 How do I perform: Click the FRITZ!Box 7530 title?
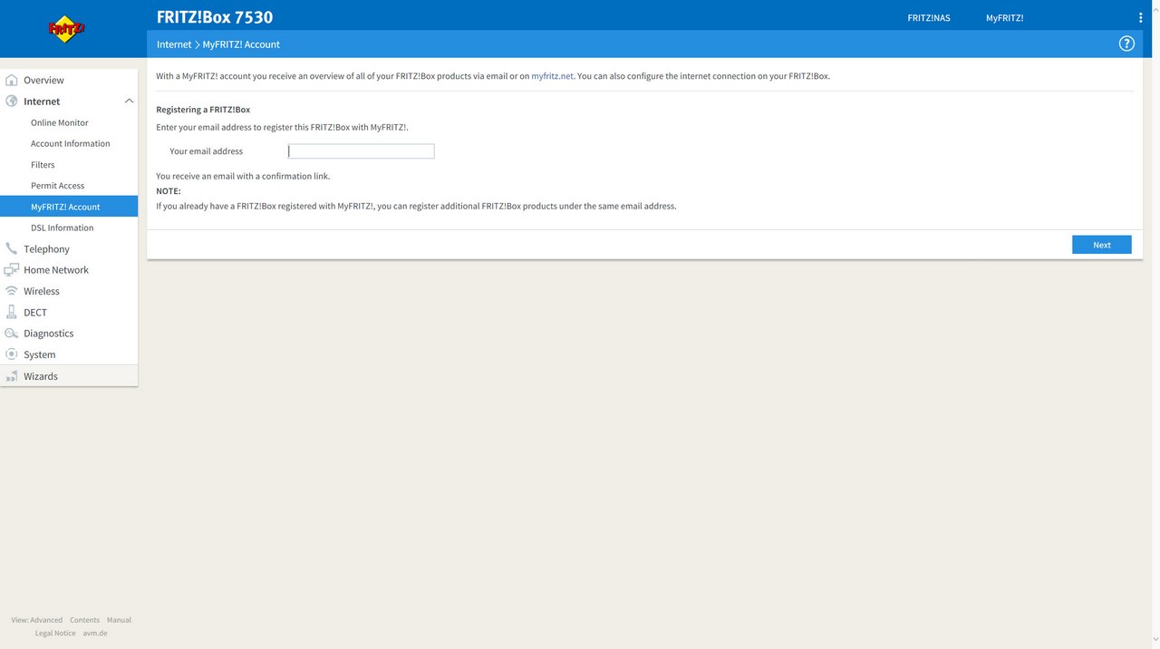coord(215,17)
